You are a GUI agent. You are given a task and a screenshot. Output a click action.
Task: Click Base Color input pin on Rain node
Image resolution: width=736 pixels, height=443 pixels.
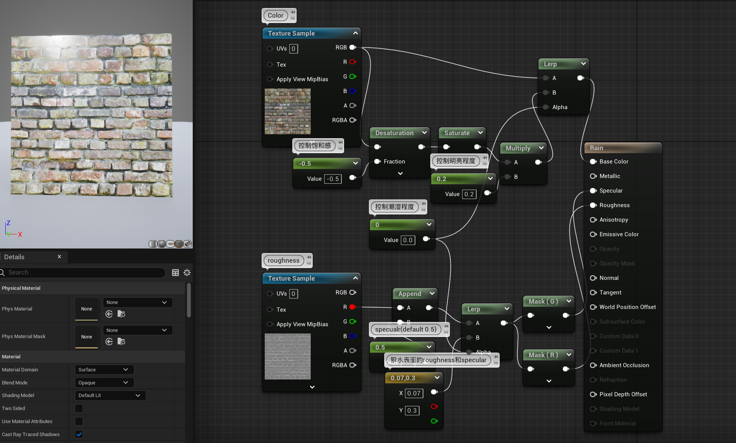coord(593,162)
